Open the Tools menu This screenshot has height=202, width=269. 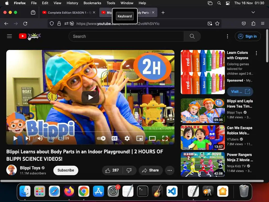pos(111,3)
